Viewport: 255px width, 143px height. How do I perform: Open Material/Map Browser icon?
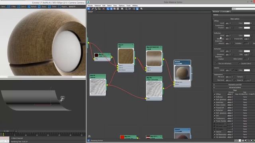tap(134, 9)
